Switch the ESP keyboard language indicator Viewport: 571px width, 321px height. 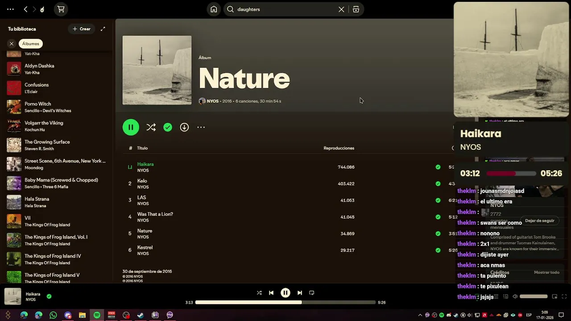529,315
